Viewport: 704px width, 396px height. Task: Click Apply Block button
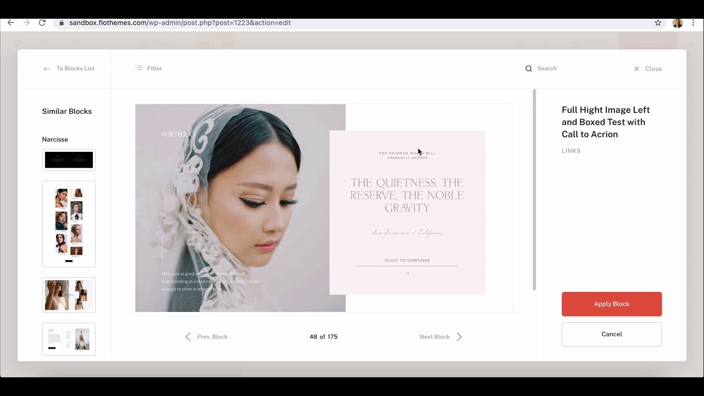pos(612,304)
